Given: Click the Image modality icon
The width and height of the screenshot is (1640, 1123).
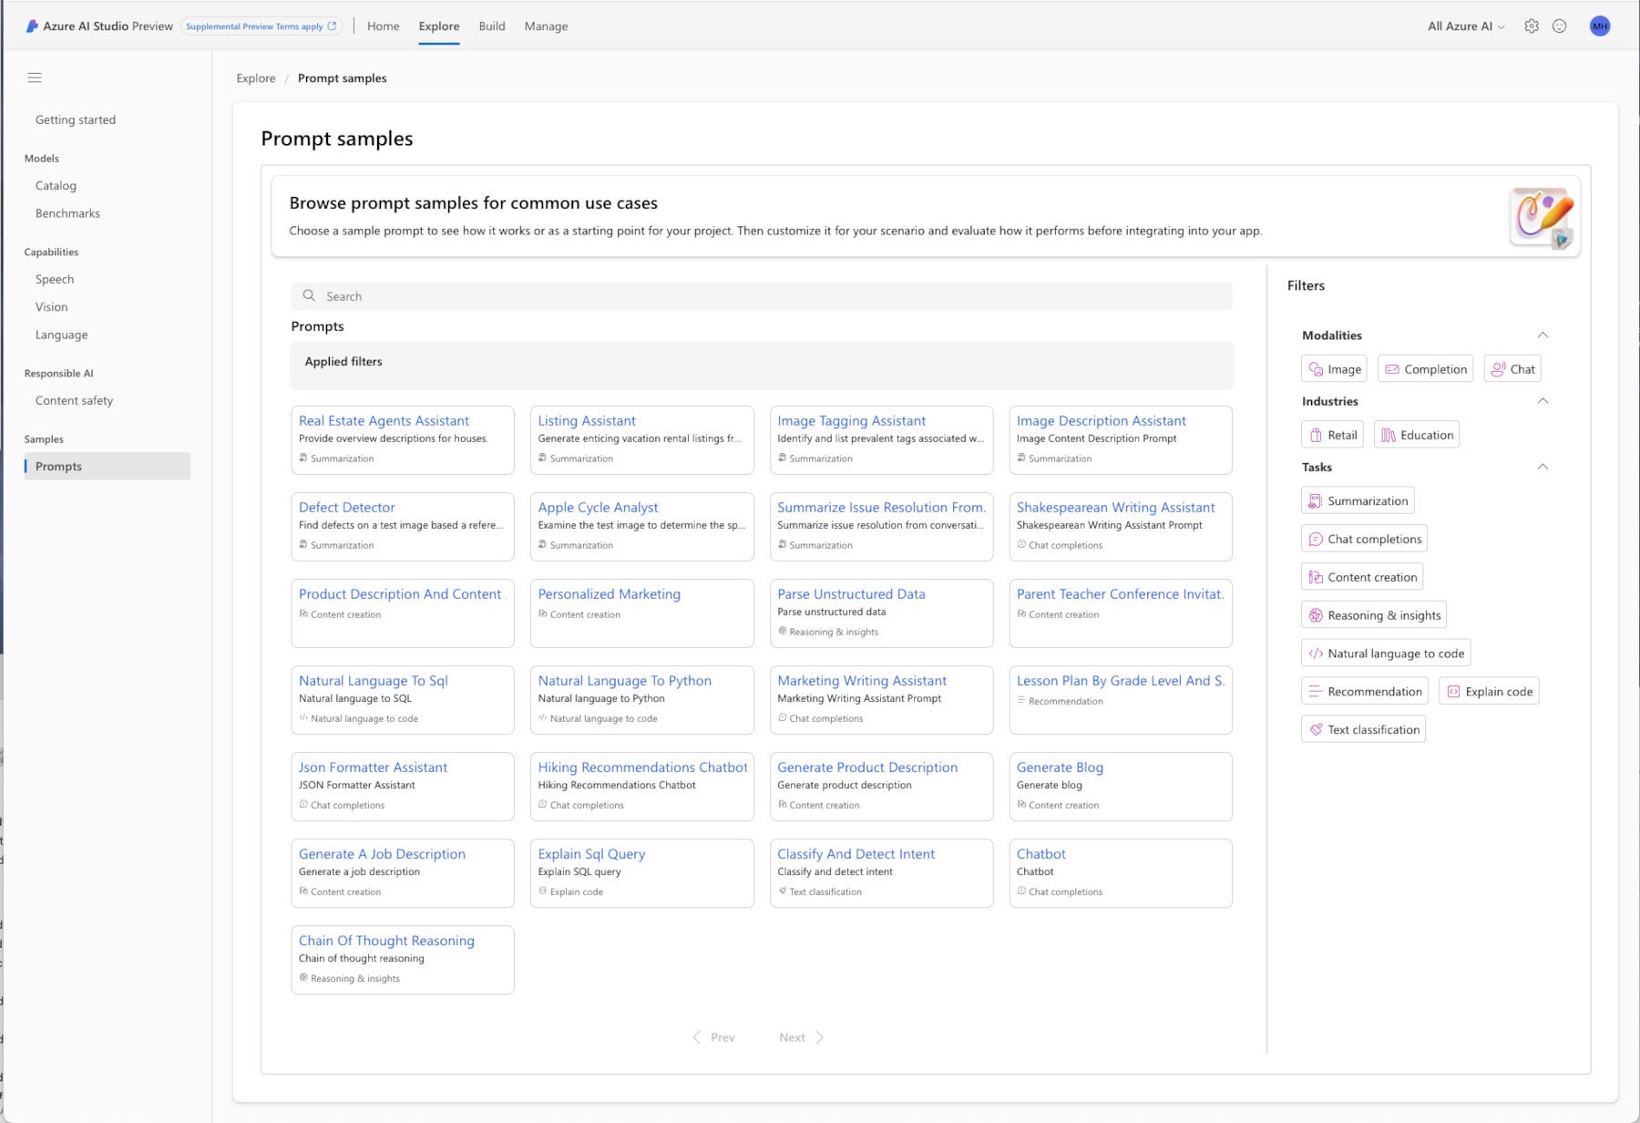Looking at the screenshot, I should coord(1316,369).
